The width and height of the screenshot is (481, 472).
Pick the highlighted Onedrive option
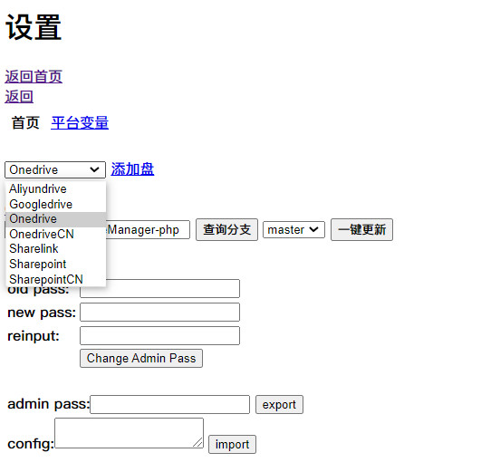point(56,219)
